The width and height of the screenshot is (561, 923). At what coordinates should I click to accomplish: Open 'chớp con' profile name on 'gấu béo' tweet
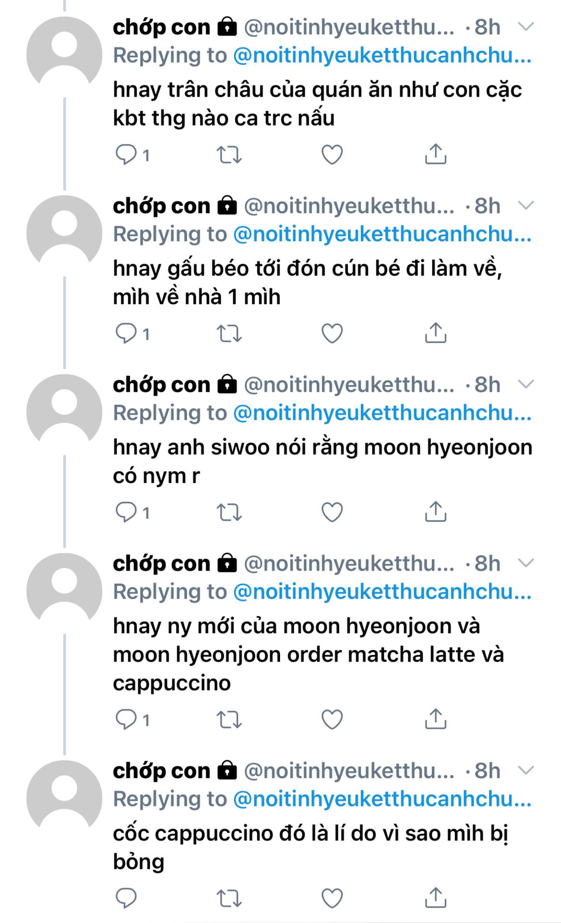click(x=161, y=206)
